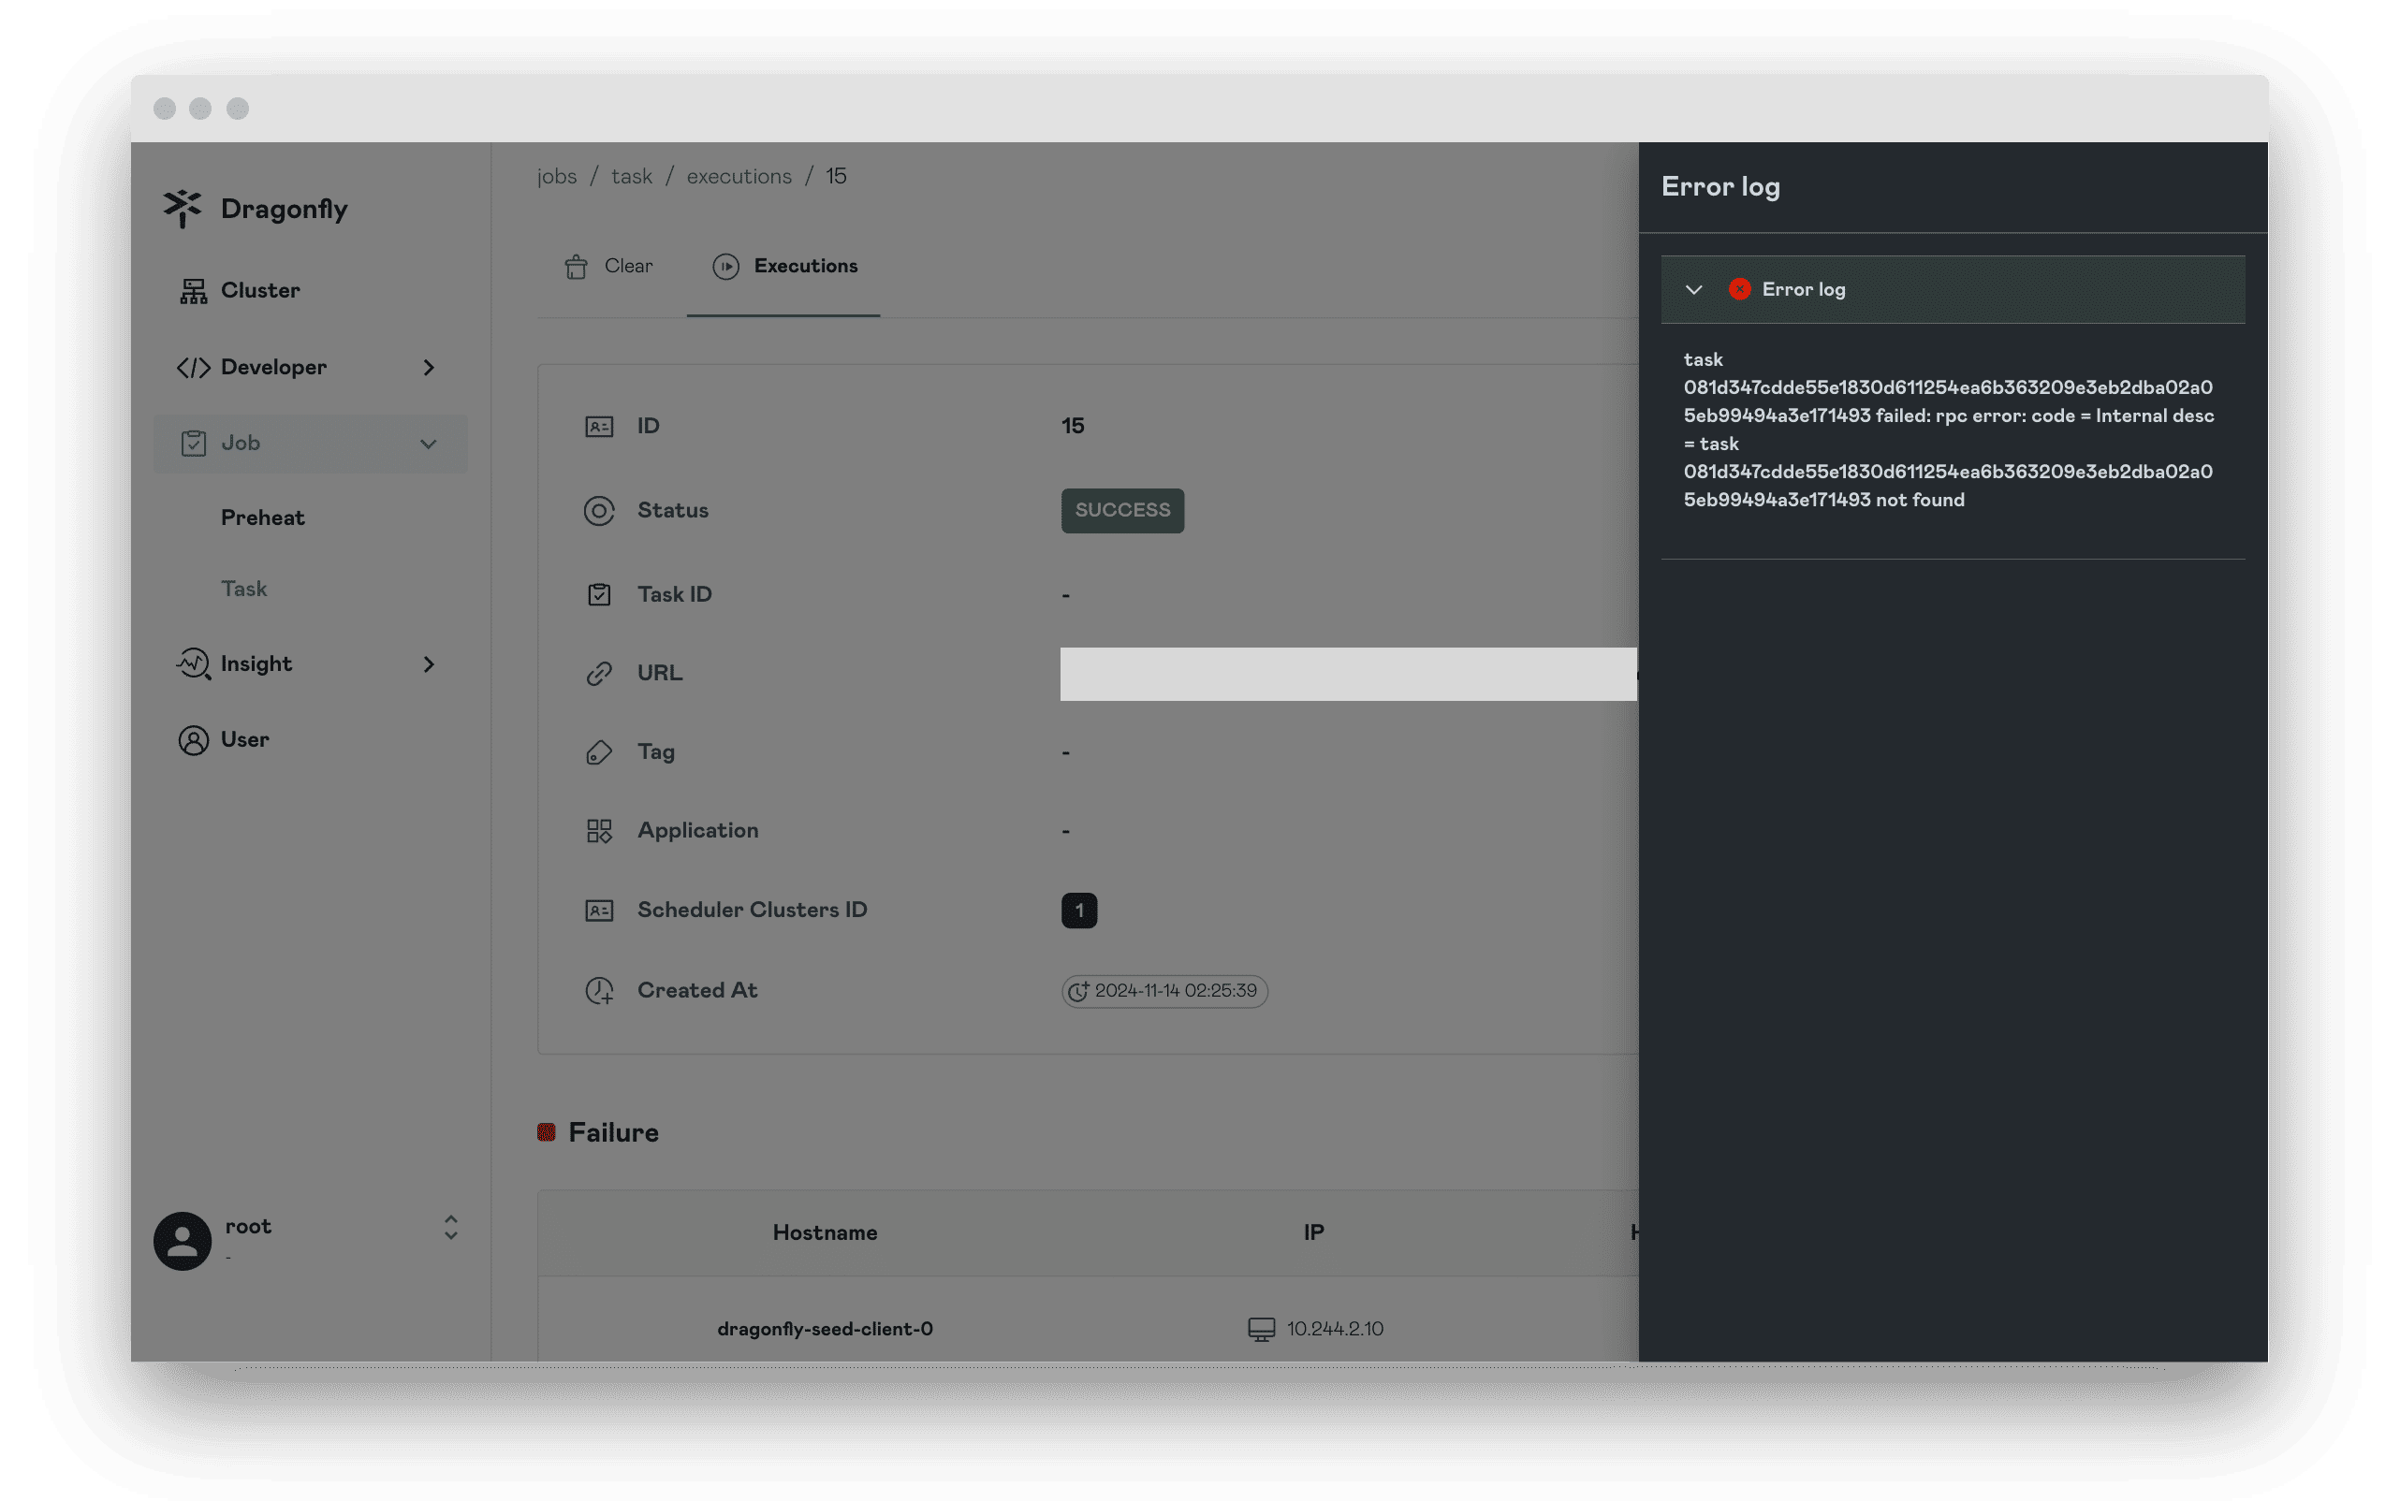Collapse the Job menu chevron
The height and width of the screenshot is (1501, 2400).
click(428, 444)
